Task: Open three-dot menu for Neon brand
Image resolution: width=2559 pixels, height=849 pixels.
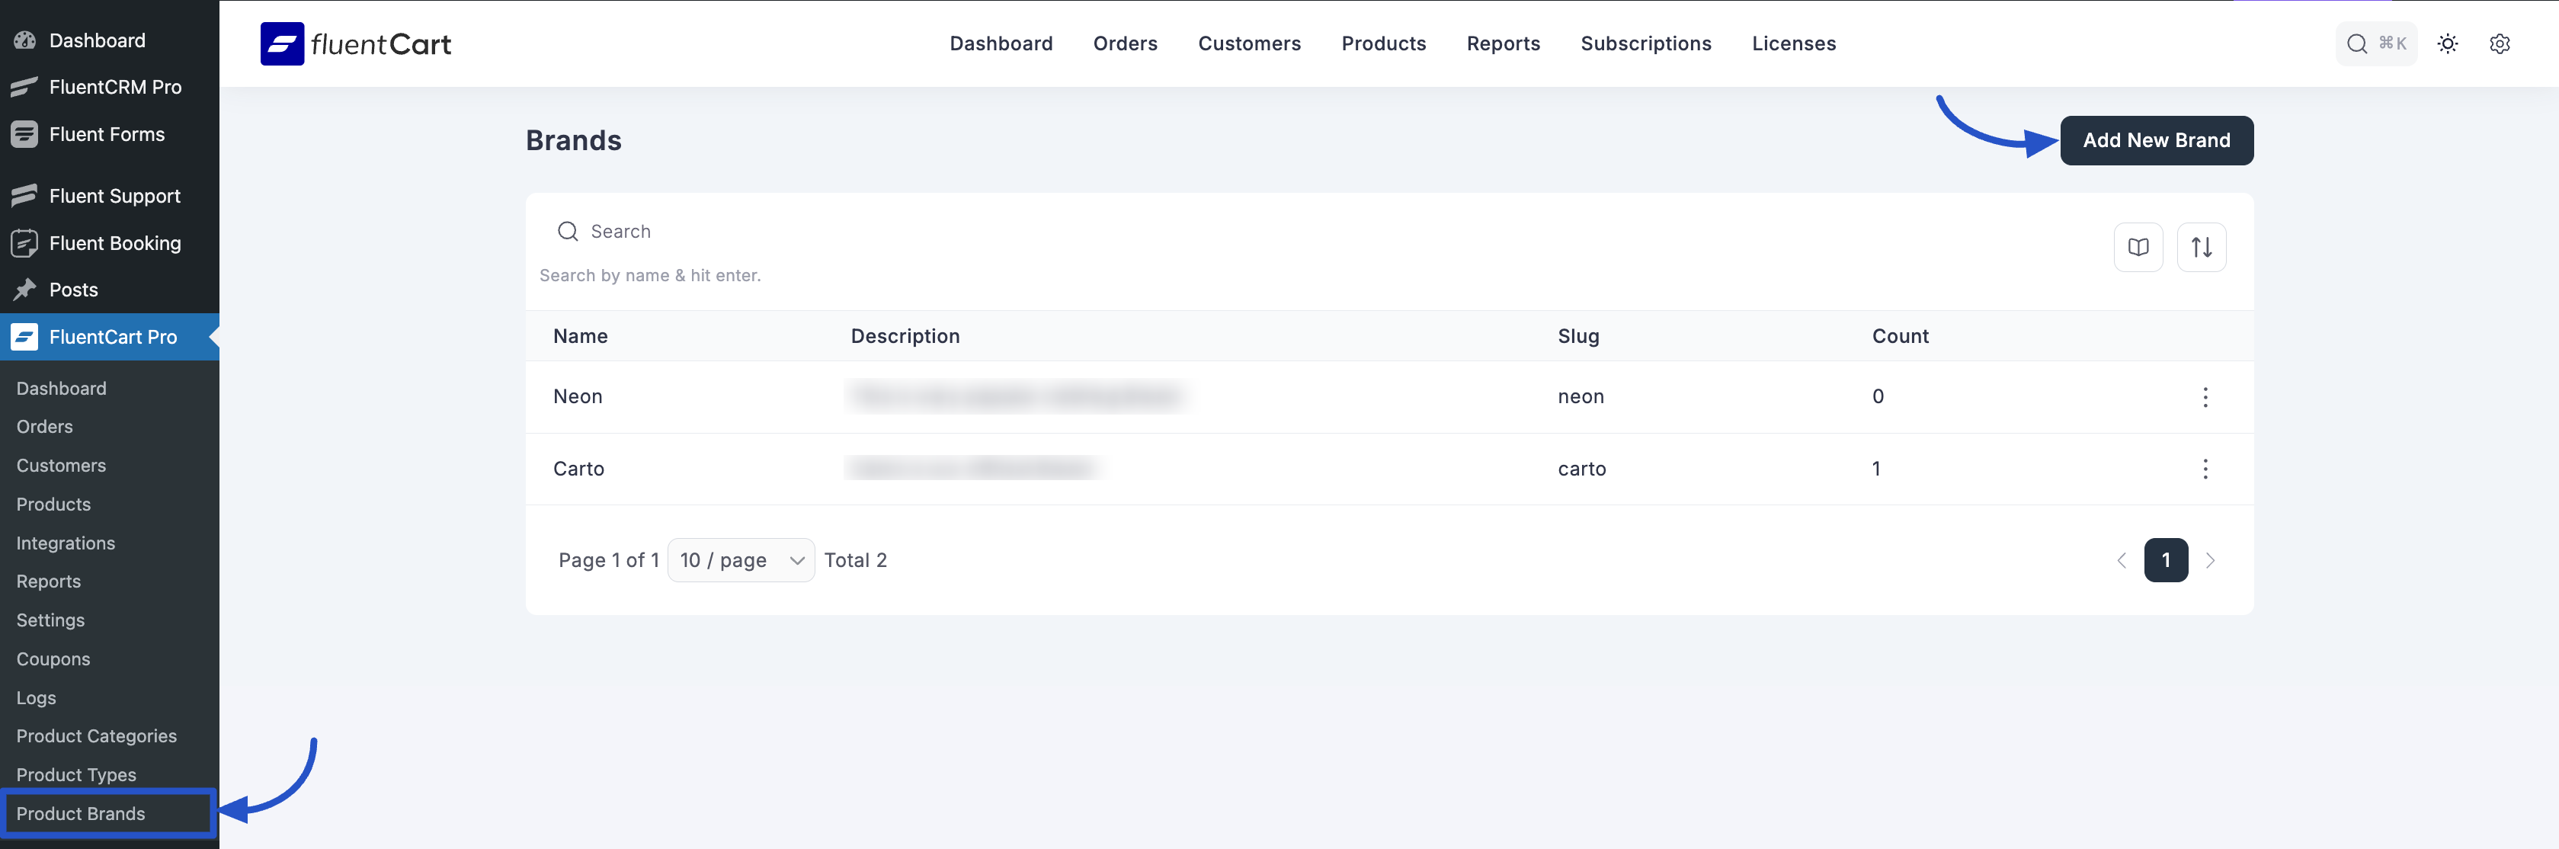Action: (x=2205, y=397)
